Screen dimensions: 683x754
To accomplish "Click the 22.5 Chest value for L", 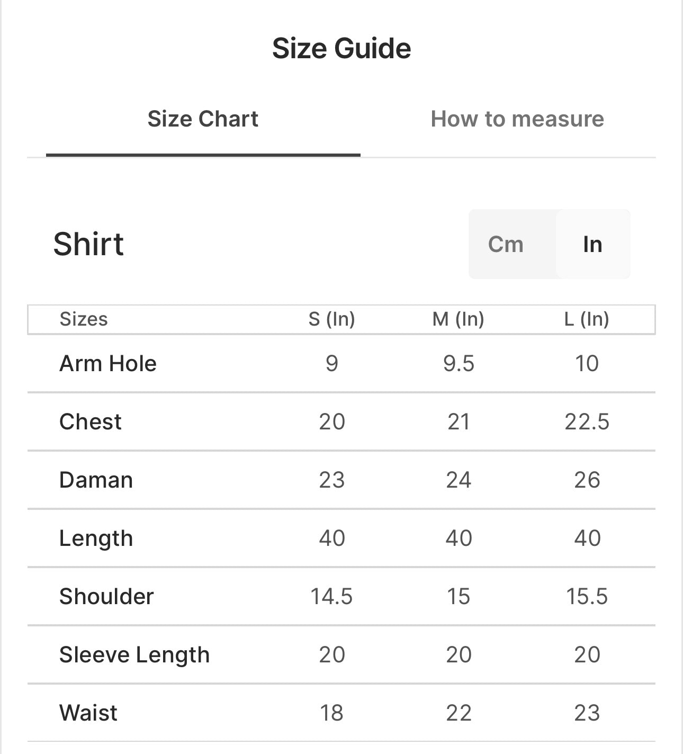I will click(587, 422).
